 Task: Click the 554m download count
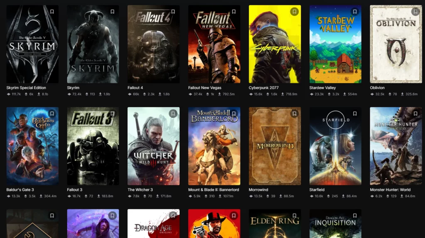[x=350, y=94]
